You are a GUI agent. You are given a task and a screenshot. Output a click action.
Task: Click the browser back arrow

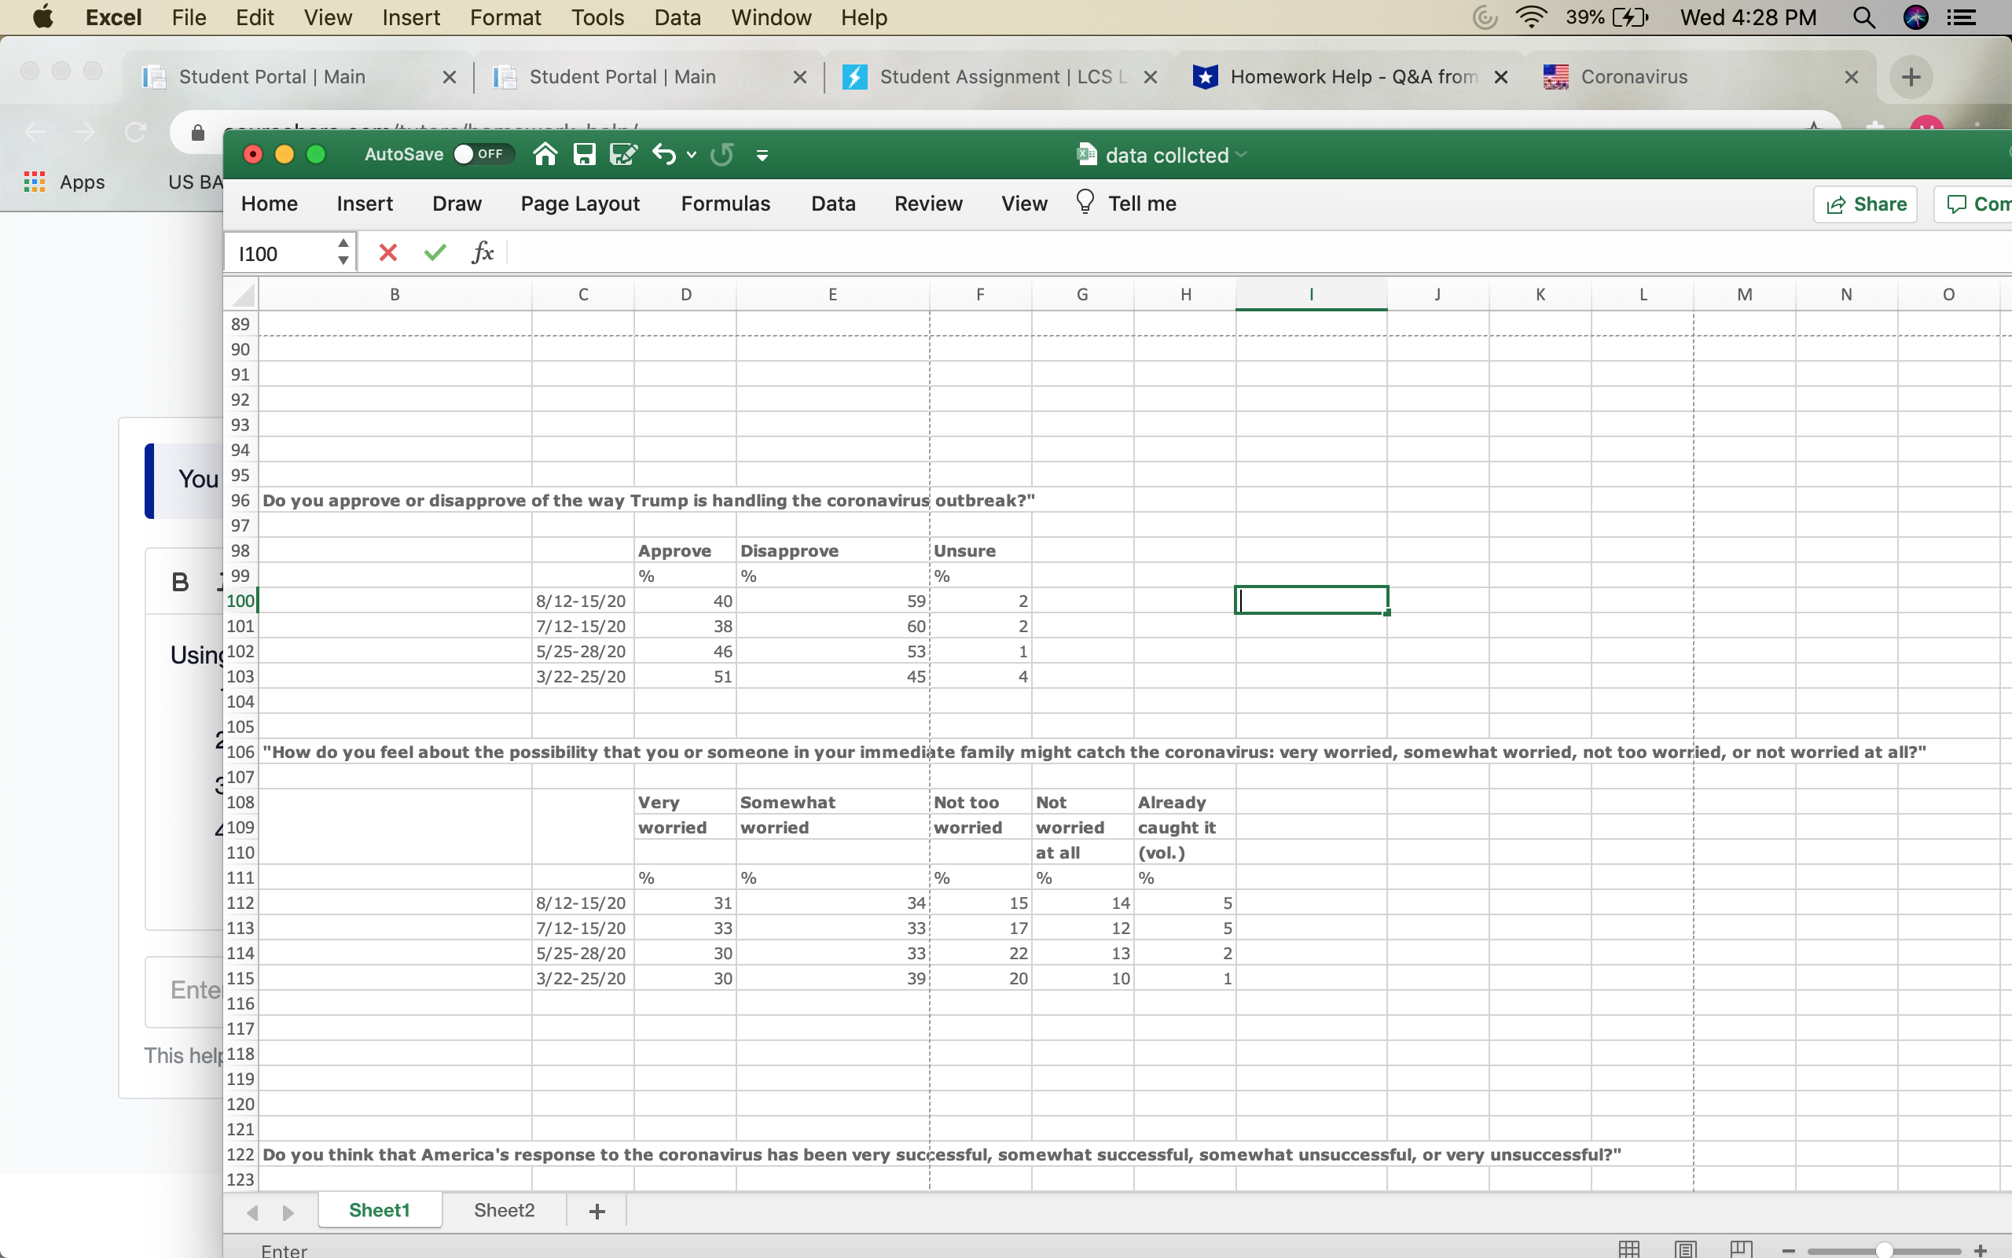(x=35, y=131)
